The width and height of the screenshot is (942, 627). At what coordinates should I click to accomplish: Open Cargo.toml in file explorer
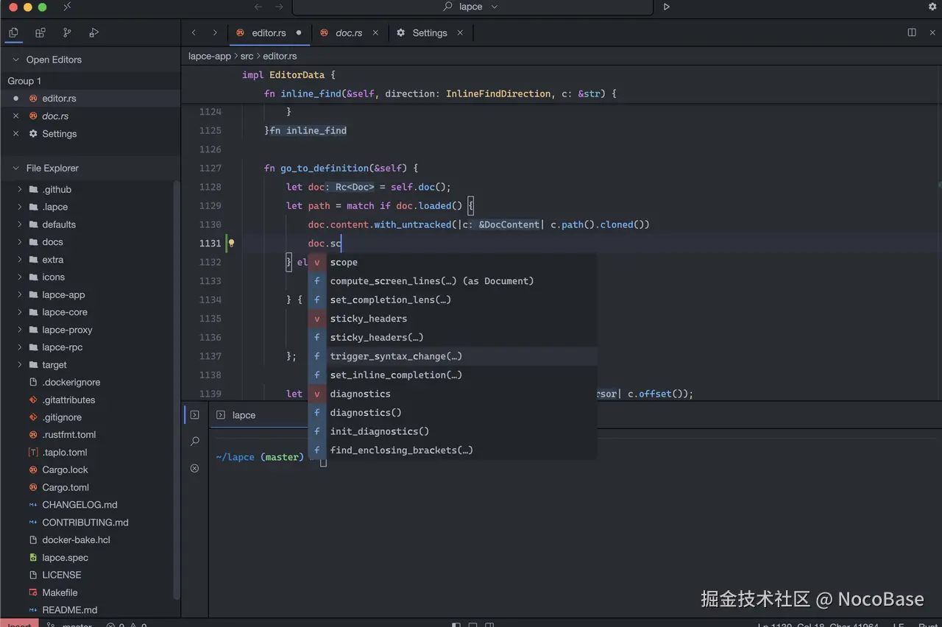[x=65, y=487]
